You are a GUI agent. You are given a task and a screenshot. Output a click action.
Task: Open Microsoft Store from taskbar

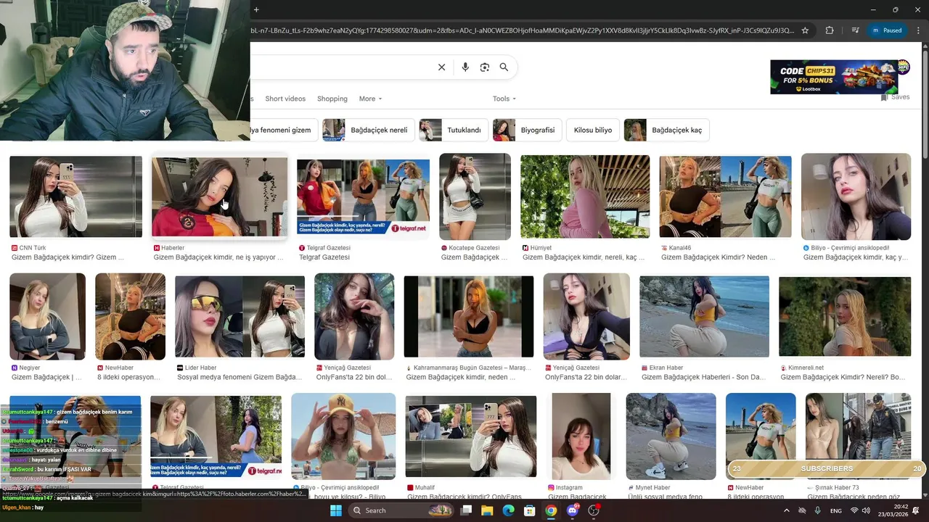point(530,510)
